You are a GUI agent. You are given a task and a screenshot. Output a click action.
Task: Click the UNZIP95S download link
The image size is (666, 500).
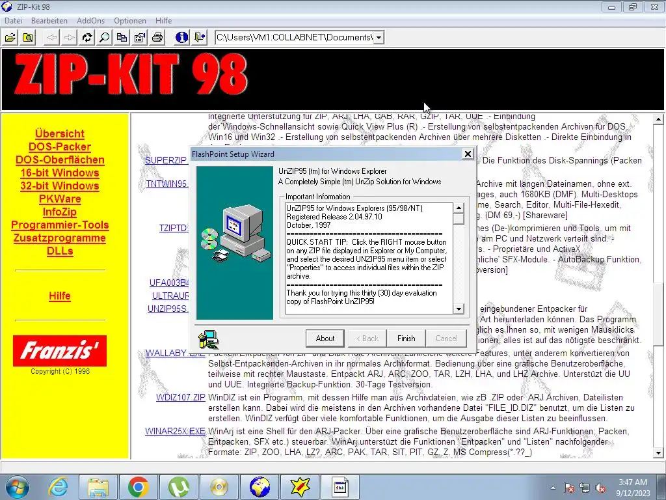point(168,309)
